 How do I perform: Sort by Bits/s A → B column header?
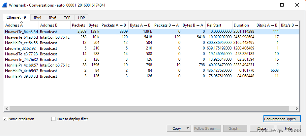pyautogui.click(x=267, y=25)
